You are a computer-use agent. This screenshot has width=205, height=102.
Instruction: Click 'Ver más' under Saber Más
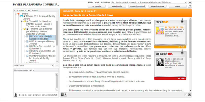(x=181, y=47)
